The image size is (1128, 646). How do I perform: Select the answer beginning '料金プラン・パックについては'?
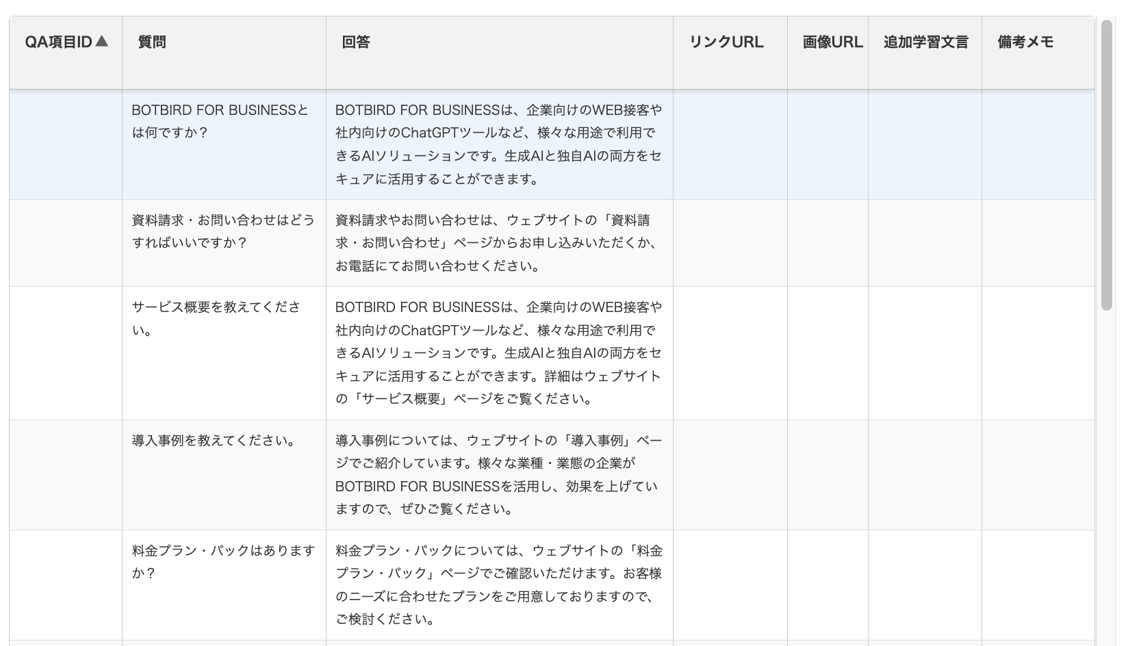tap(498, 585)
